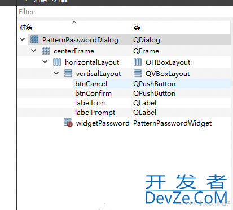
Task: Collapse the PatternPasswordDialog tree node
Action: point(23,39)
